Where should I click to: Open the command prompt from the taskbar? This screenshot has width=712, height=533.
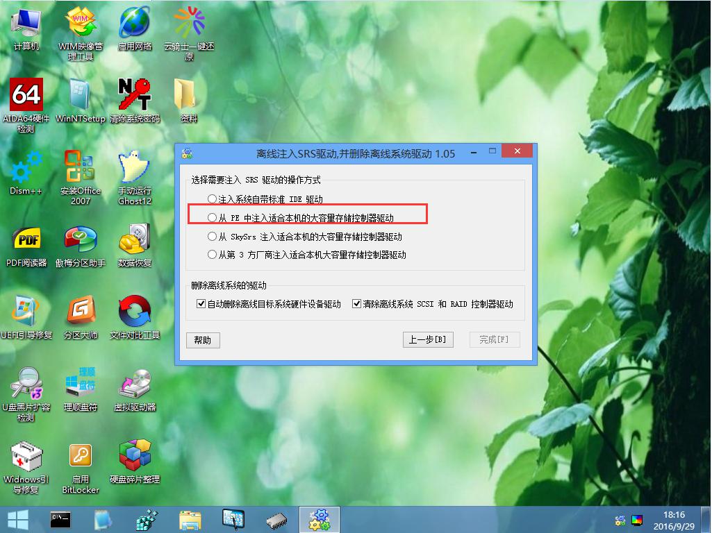coord(60,519)
